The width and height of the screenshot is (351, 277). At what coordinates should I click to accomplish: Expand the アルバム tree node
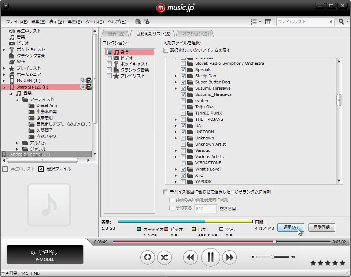point(17,143)
